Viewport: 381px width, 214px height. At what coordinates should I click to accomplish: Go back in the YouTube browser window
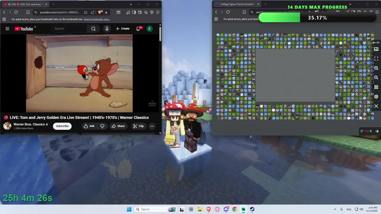pos(4,12)
